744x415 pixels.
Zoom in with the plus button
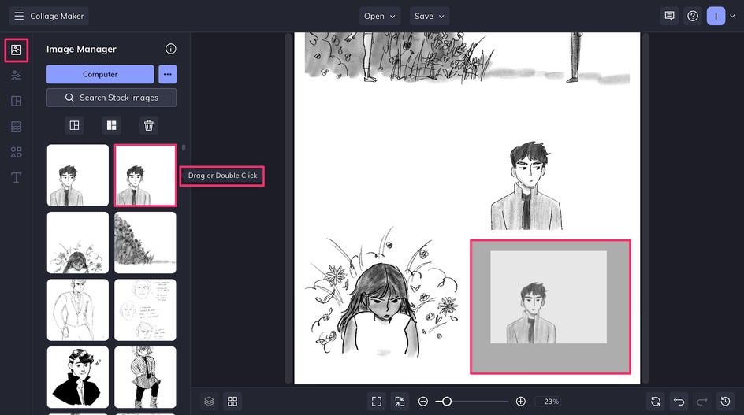click(x=520, y=402)
